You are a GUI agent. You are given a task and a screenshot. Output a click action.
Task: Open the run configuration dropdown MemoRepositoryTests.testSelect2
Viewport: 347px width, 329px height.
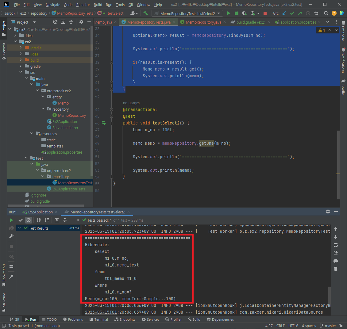pos(187,13)
